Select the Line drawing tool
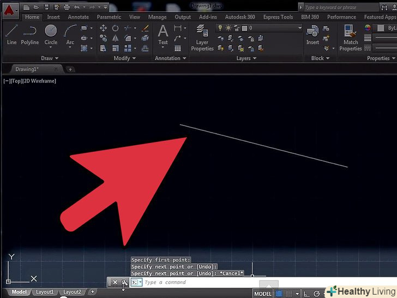The height and width of the screenshot is (298, 397). click(11, 34)
